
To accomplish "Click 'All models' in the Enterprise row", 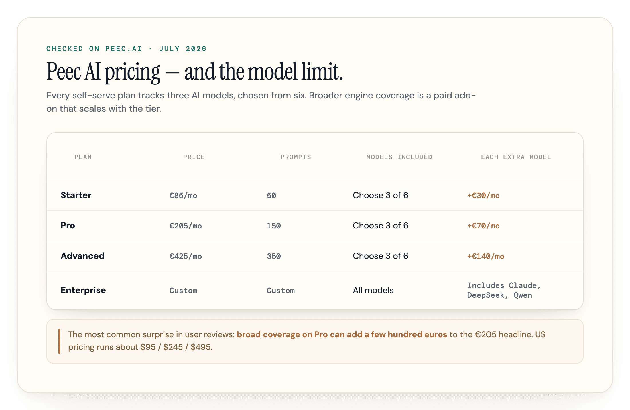I will [373, 290].
